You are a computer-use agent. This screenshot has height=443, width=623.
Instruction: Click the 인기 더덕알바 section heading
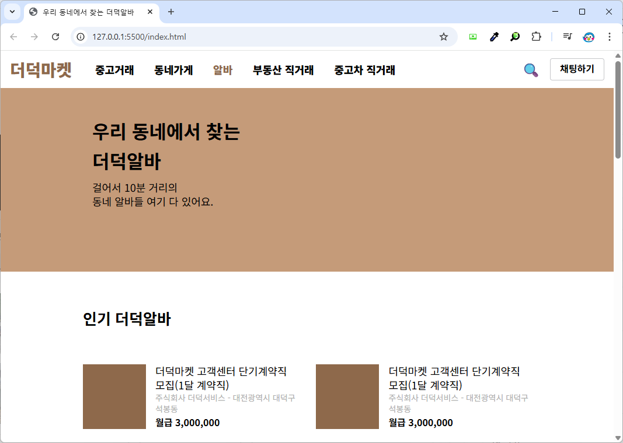[x=127, y=319]
